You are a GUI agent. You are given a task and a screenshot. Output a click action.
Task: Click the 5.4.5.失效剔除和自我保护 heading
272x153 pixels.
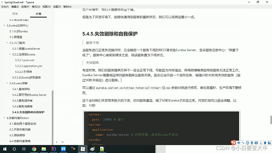pos(110,34)
